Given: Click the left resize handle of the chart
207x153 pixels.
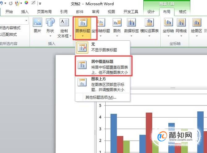Looking at the screenshot, I should [x=95, y=132].
